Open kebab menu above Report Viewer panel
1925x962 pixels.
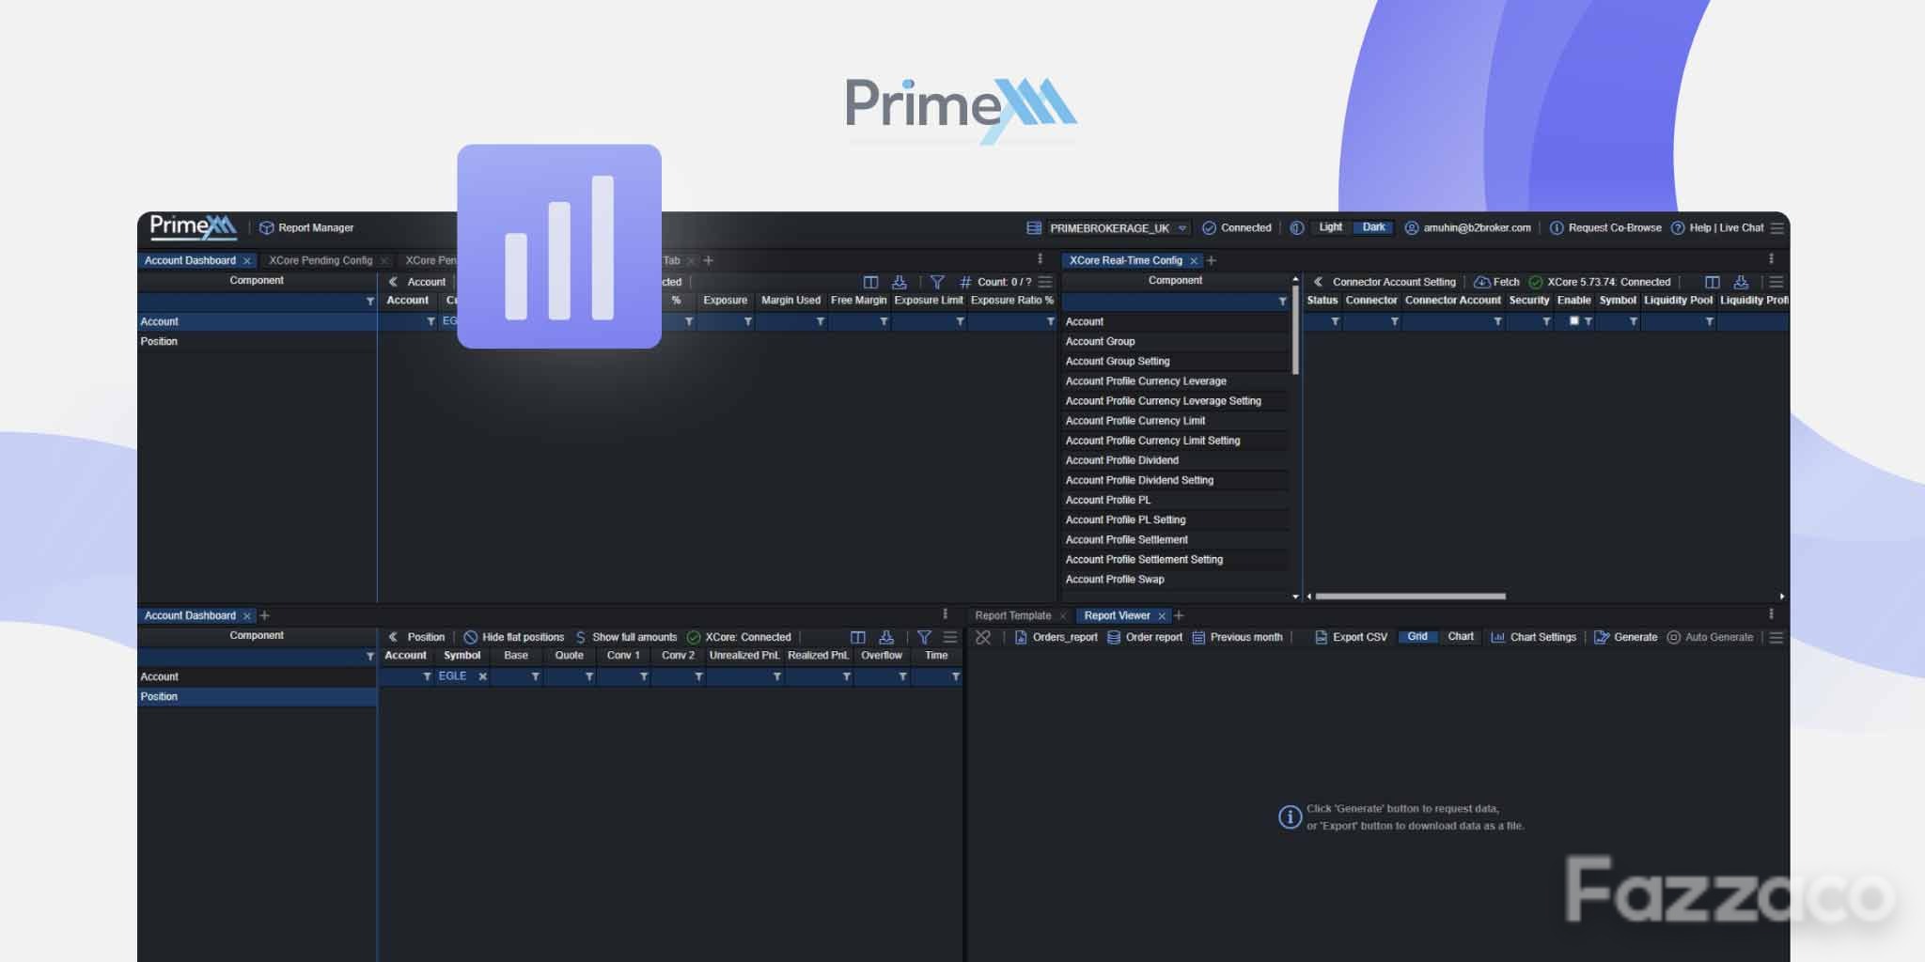[x=1771, y=613]
